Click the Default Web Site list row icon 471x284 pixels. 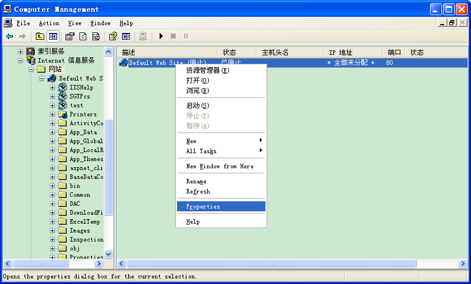pos(123,63)
